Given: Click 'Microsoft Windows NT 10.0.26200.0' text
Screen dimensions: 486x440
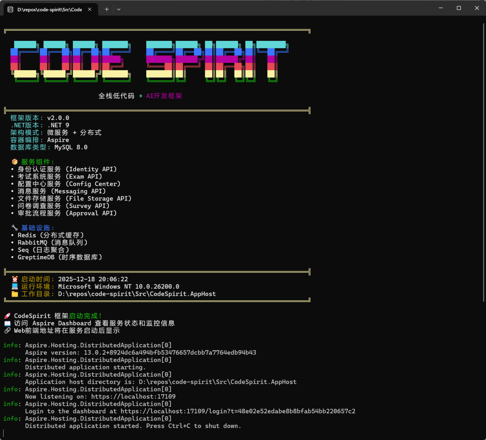Looking at the screenshot, I should coord(119,287).
